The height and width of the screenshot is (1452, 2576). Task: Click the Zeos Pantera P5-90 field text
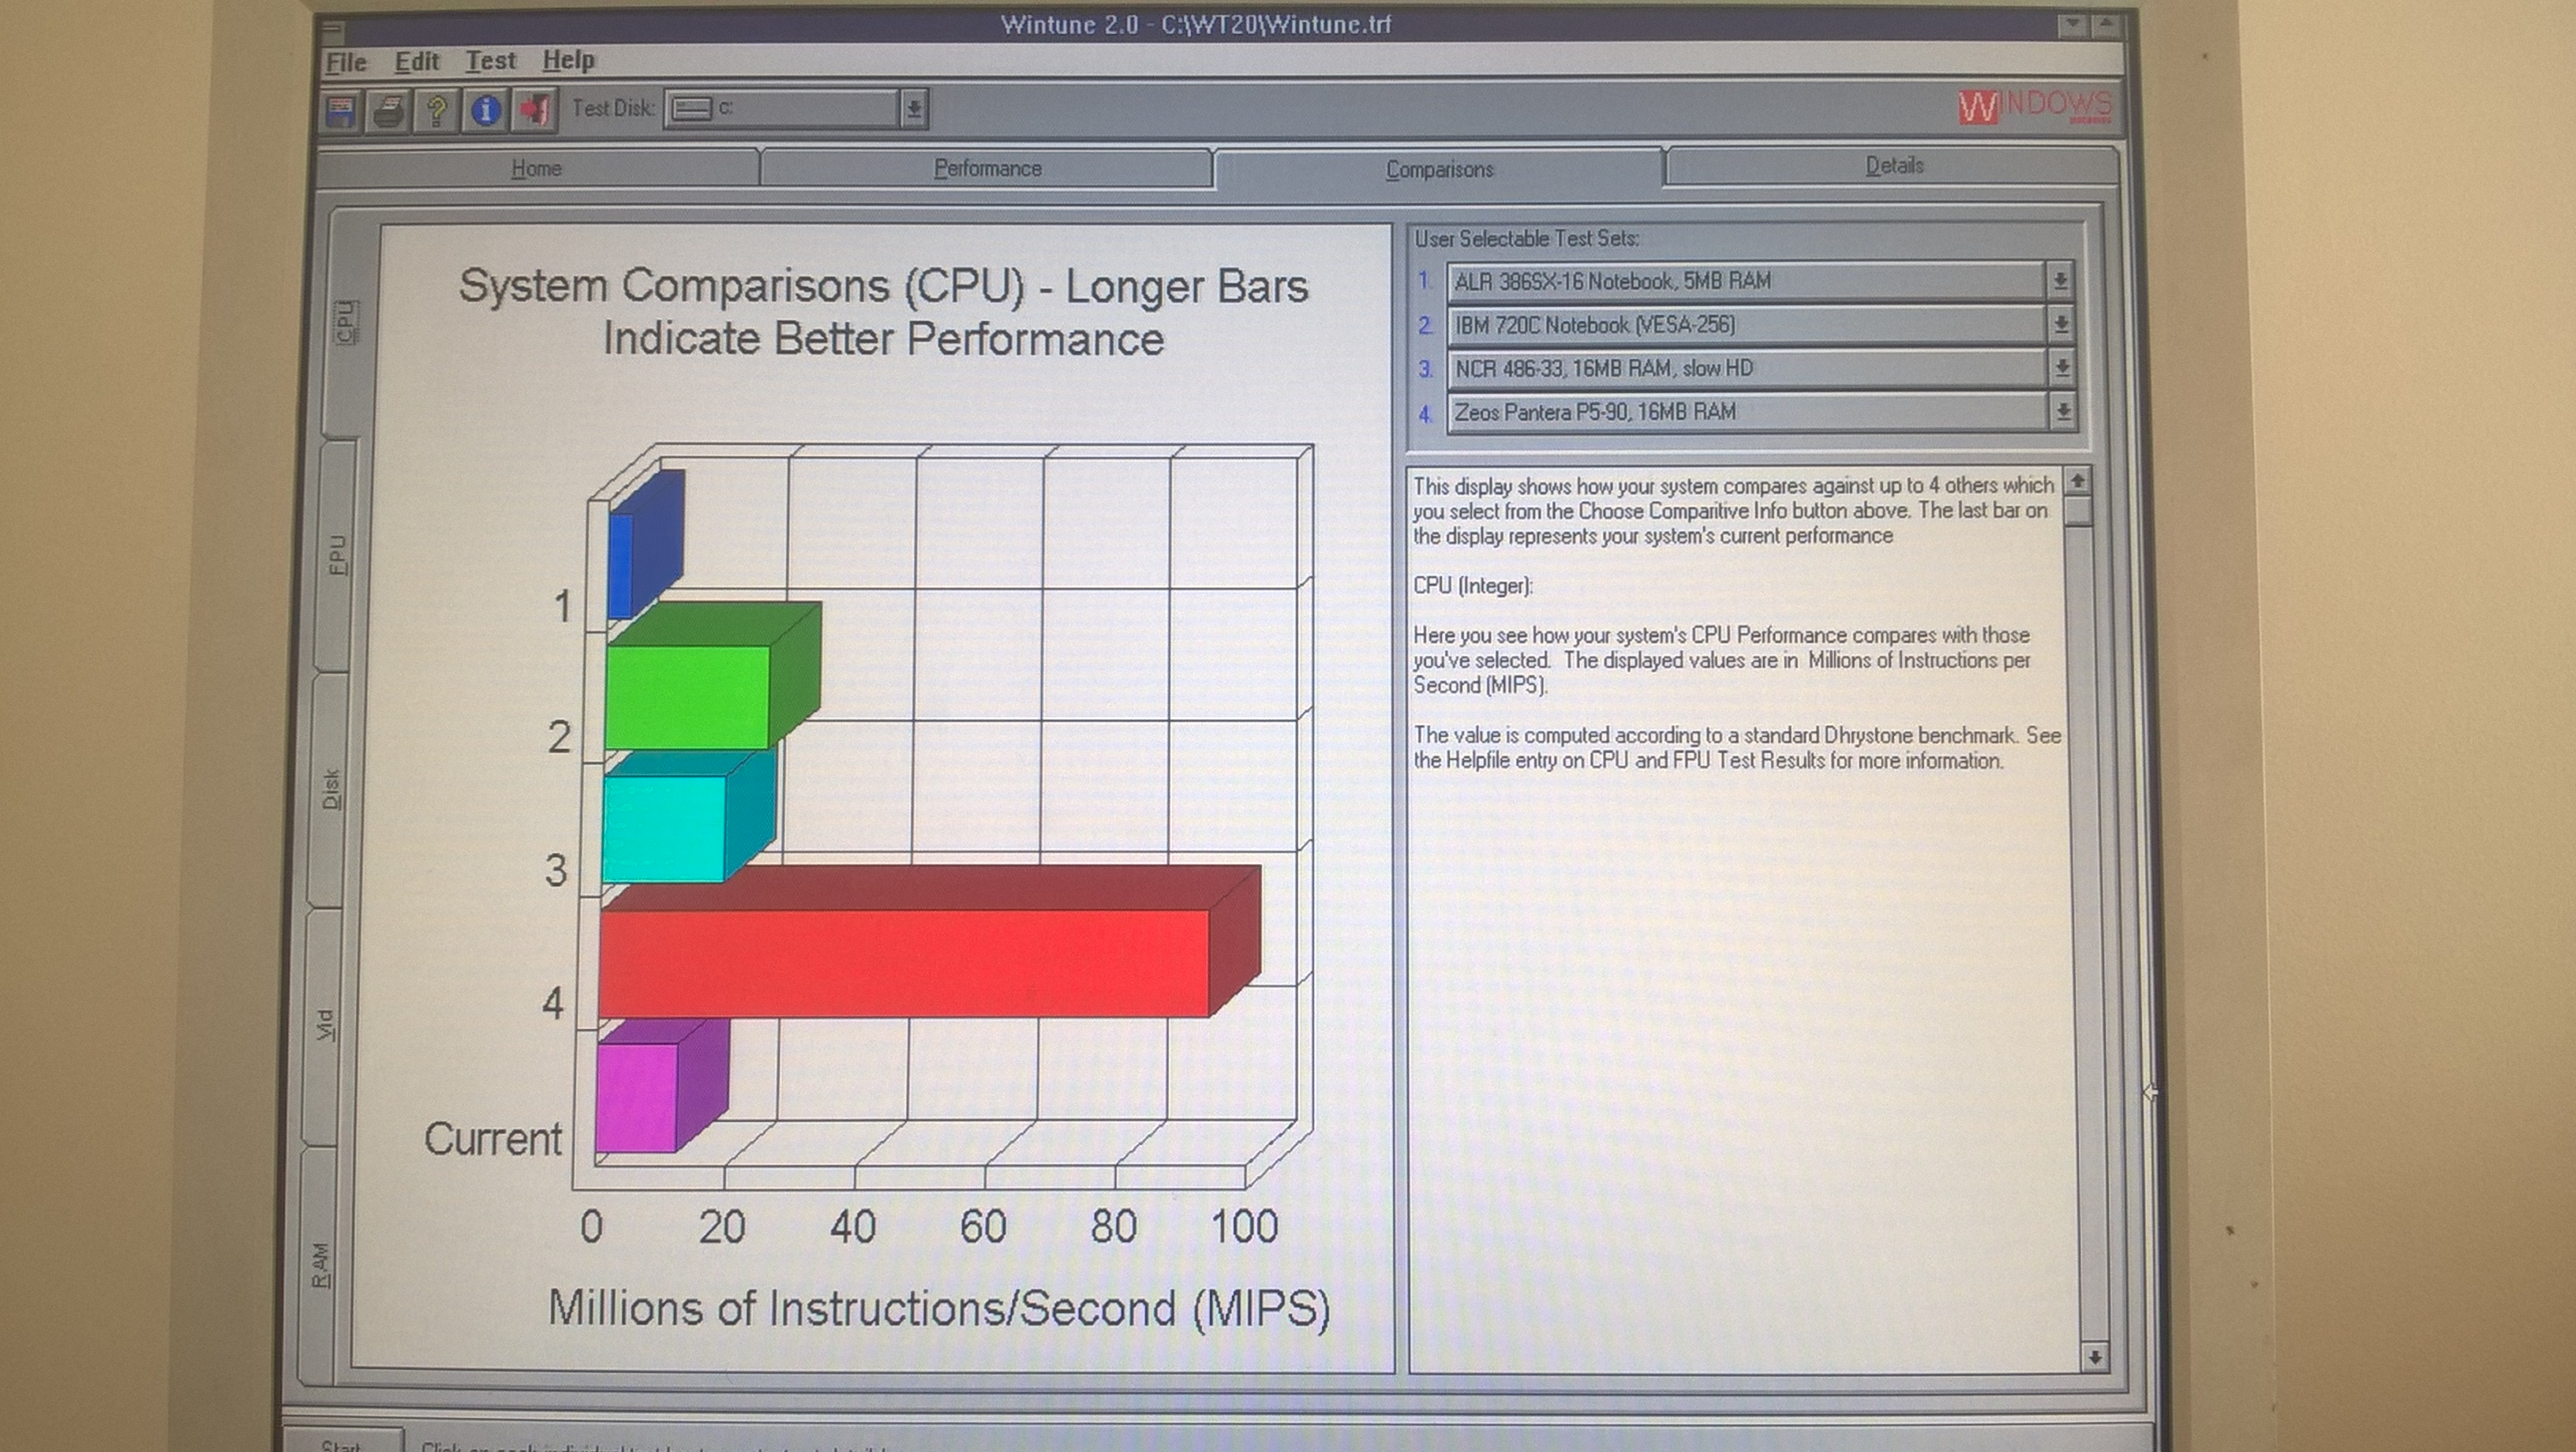coord(1595,412)
